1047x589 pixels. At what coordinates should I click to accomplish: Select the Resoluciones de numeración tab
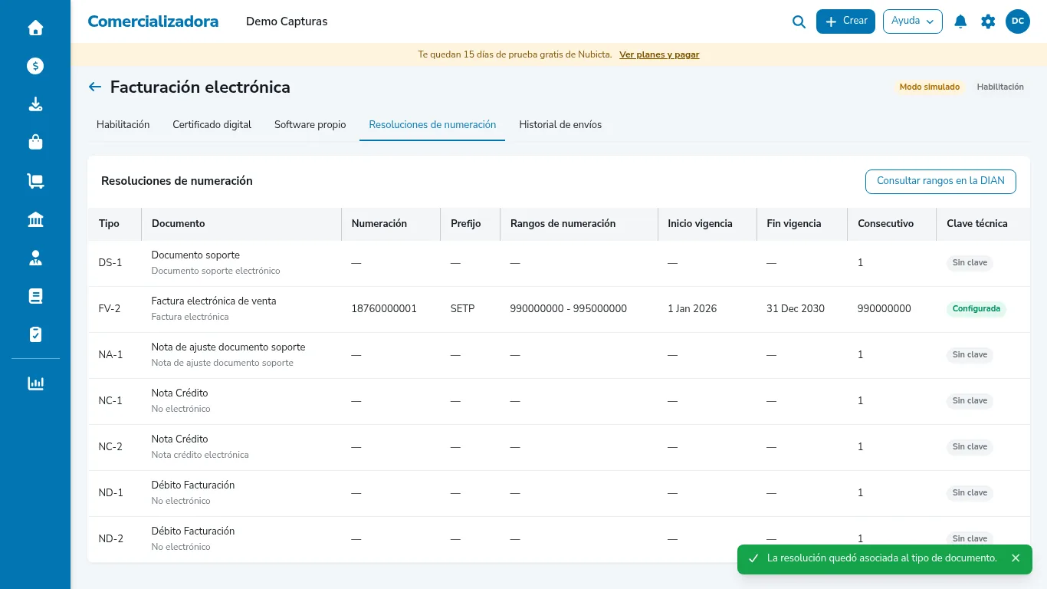(432, 125)
